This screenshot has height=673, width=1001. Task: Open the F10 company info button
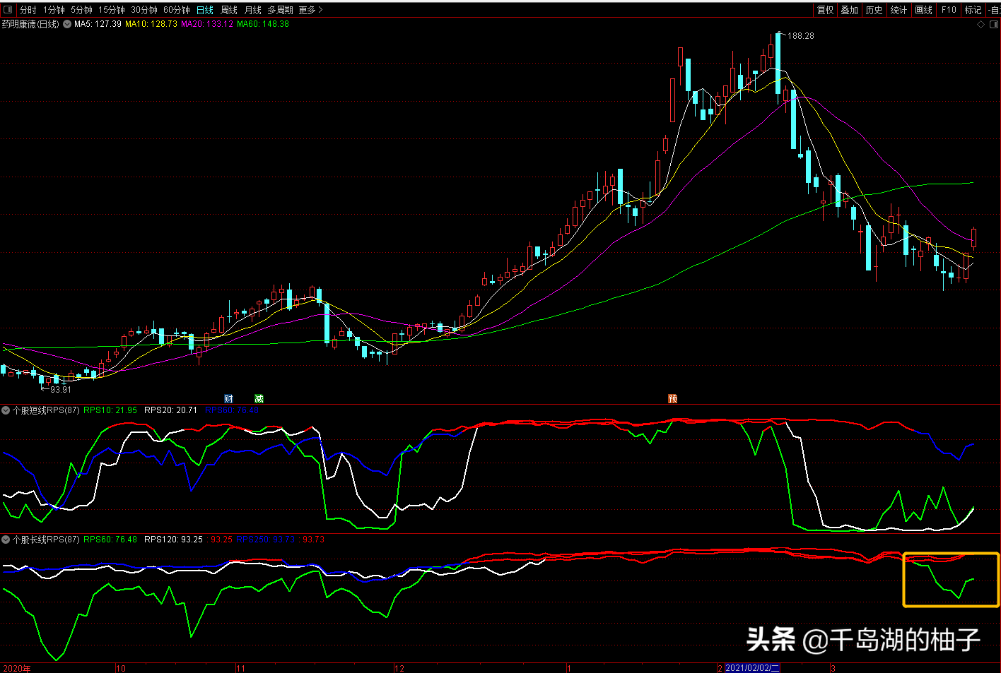(949, 10)
